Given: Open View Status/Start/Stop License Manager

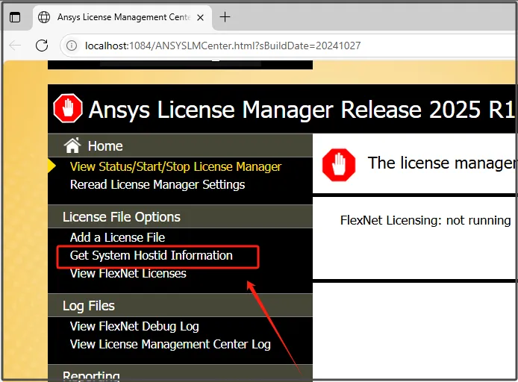Looking at the screenshot, I should pos(175,166).
